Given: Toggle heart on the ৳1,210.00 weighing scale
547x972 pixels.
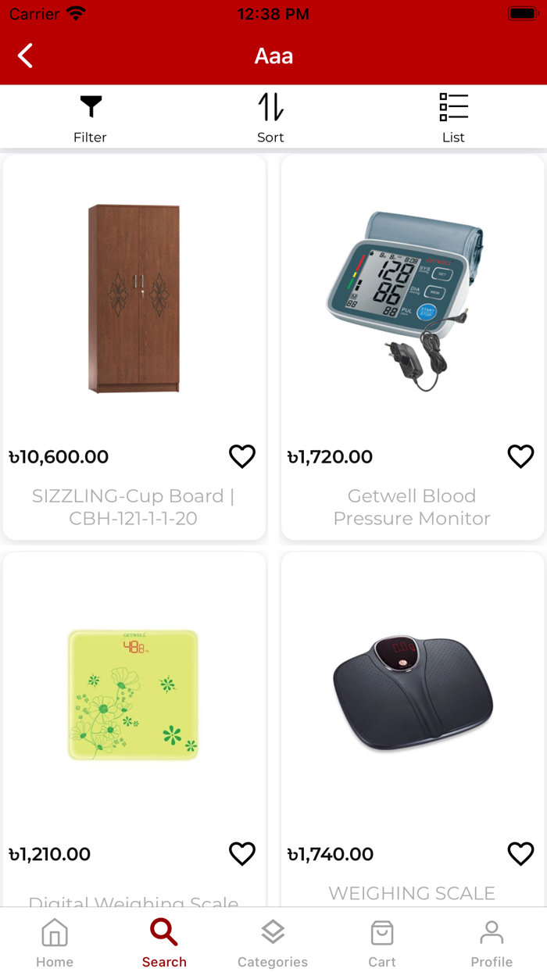Looking at the screenshot, I should coord(242,854).
